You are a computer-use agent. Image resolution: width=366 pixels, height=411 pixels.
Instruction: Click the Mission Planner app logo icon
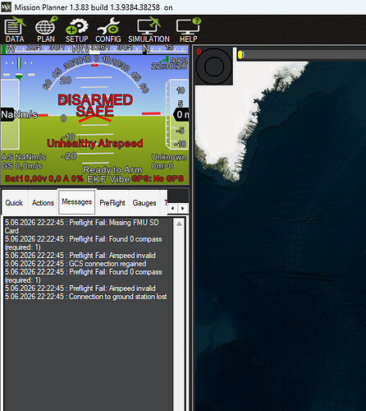(x=6, y=7)
